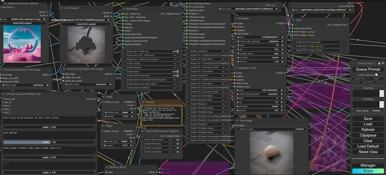386x175 pixels.
Task: Adjust the weight_3 slider in Prompt Composer
Action: click(x=49, y=157)
